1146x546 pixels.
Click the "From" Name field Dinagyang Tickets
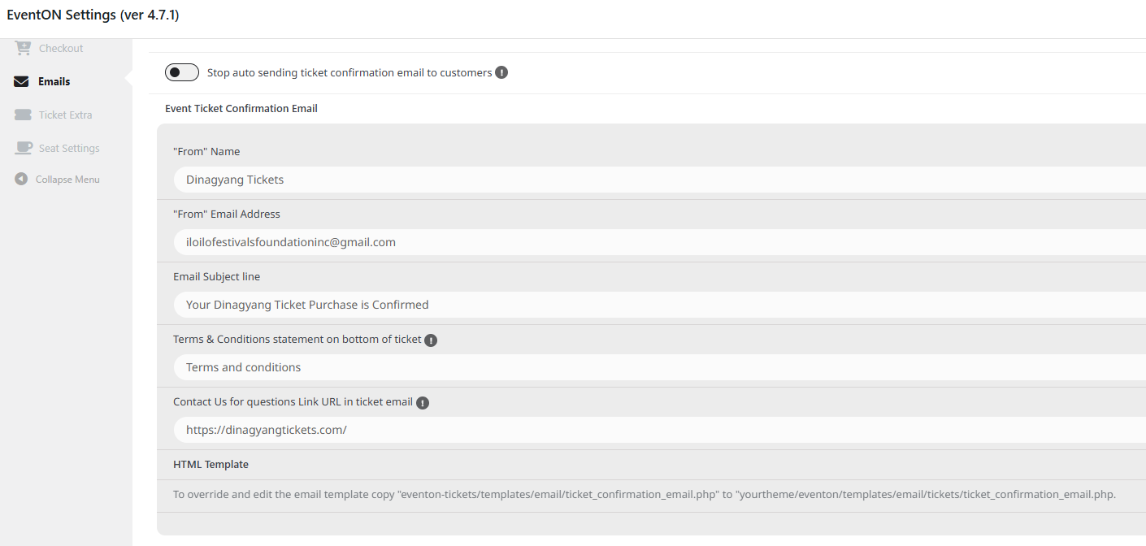660,180
